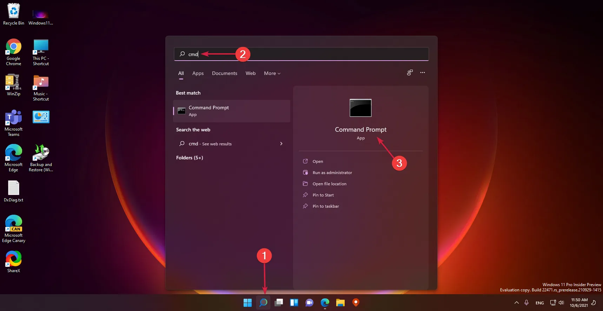Click the search options three-dots icon
Image resolution: width=603 pixels, height=311 pixels.
tap(423, 72)
